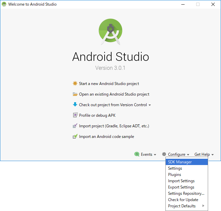Click the Version 3.0.1 text
Screen dimensions: 221x211
point(110,68)
